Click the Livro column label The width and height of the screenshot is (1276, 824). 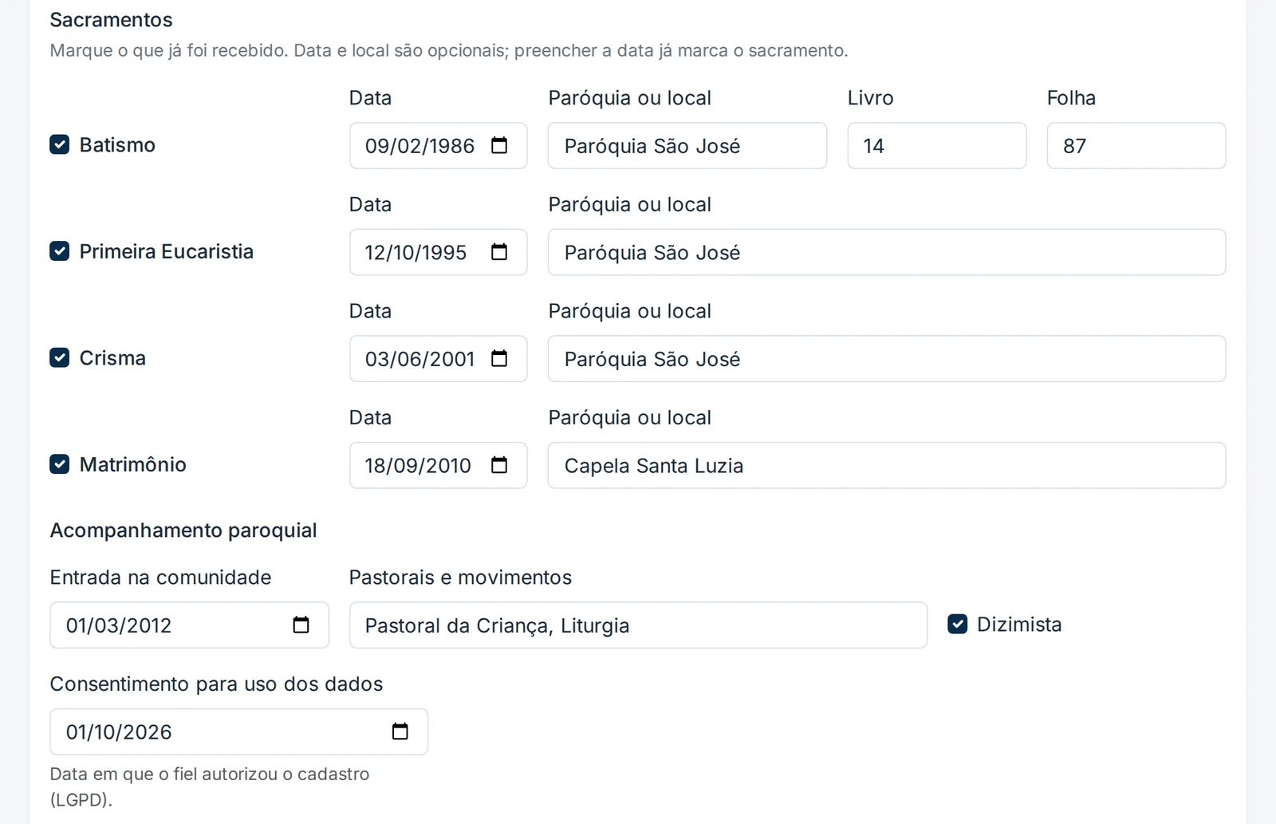[x=870, y=98]
